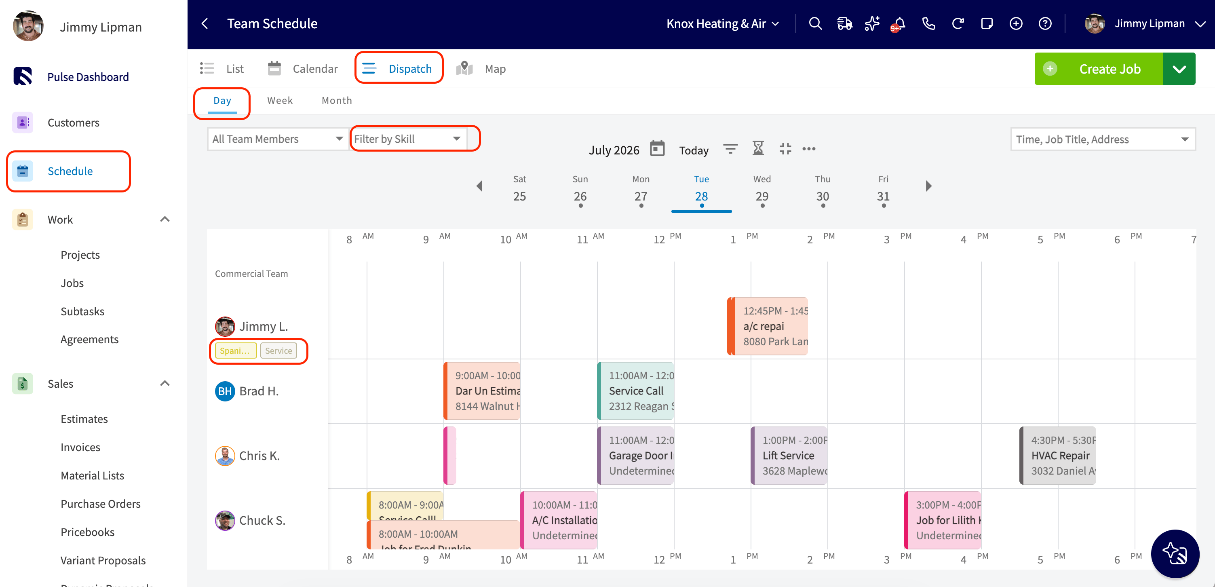Image resolution: width=1215 pixels, height=587 pixels.
Task: Collapse the Sales sidebar section
Action: [165, 384]
